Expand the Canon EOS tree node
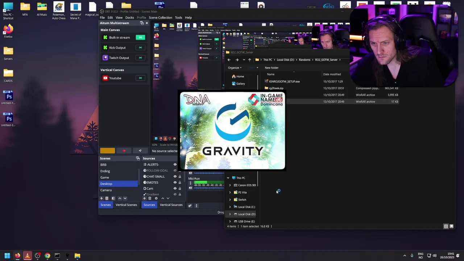The width and height of the screenshot is (464, 261). pos(230,185)
